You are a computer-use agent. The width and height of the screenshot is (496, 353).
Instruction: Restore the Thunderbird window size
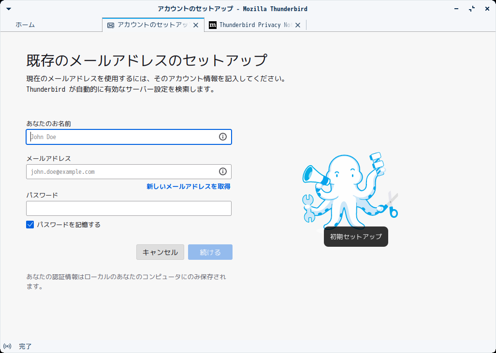tap(472, 9)
